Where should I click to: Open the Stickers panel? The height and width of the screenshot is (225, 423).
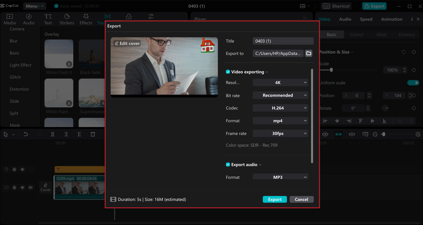click(67, 19)
